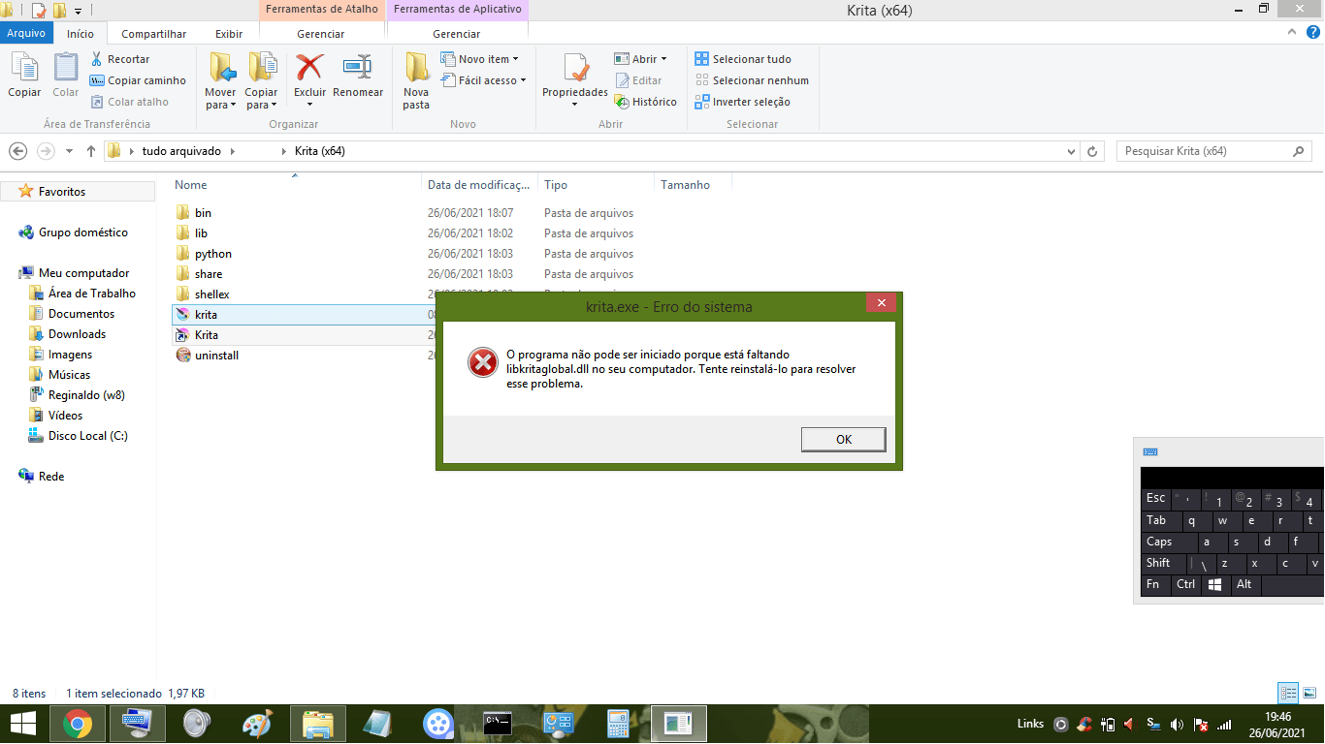Toggle the Fn key on on-screen keyboard
The image size is (1325, 744).
pos(1156,585)
